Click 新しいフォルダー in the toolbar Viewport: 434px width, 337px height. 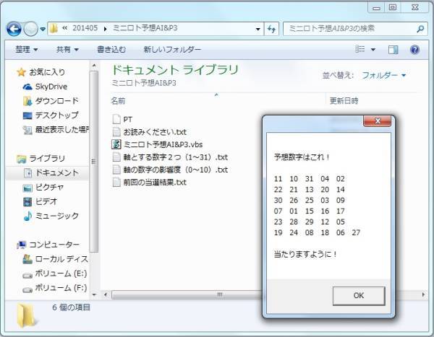click(x=172, y=50)
